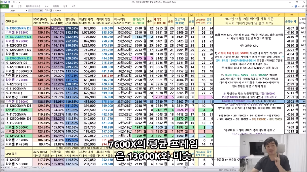Viewport: 307px width, 172px height.
Task: Click cell i9-13900K(KF) D5
Action: tap(19, 28)
